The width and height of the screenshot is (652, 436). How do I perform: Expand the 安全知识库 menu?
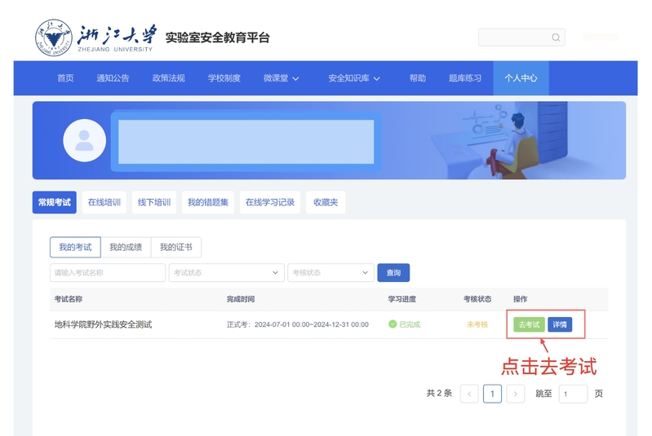click(x=354, y=78)
